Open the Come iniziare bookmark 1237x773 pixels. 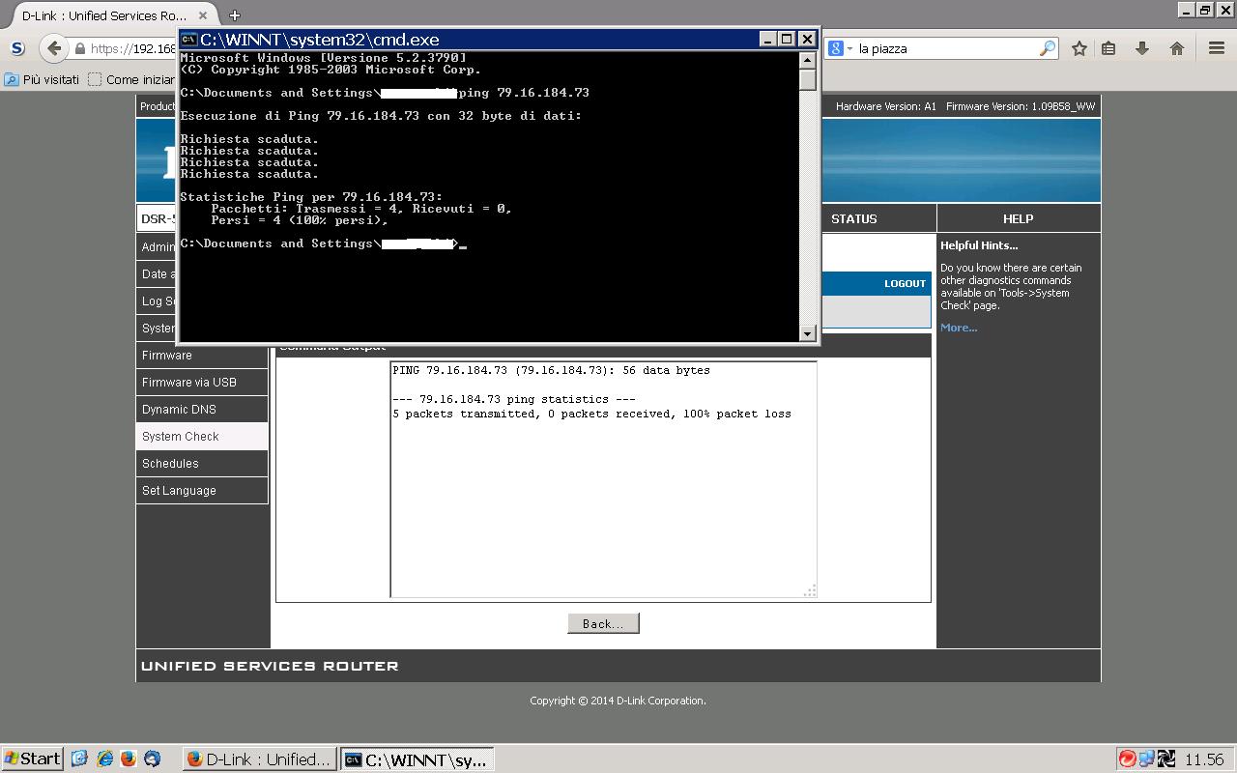[132, 79]
